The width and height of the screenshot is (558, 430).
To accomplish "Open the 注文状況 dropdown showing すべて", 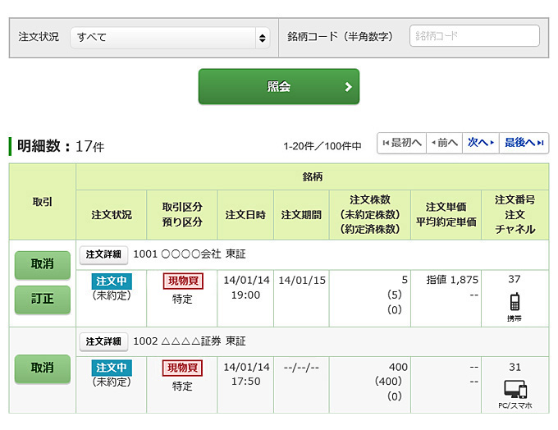I will click(170, 38).
